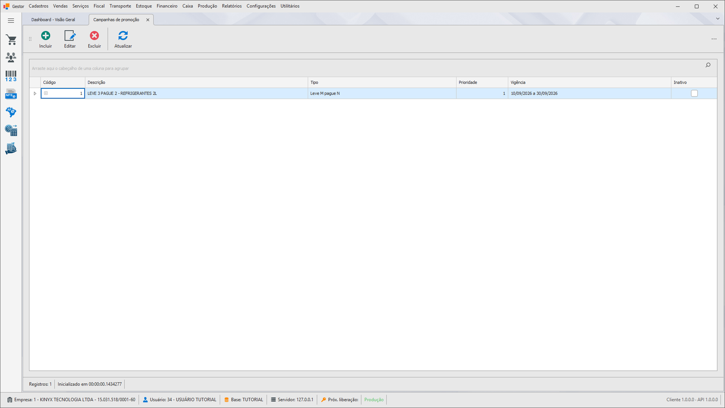This screenshot has height=408, width=725.
Task: Switch to Dashboard - Visão Geral tab
Action: point(53,19)
